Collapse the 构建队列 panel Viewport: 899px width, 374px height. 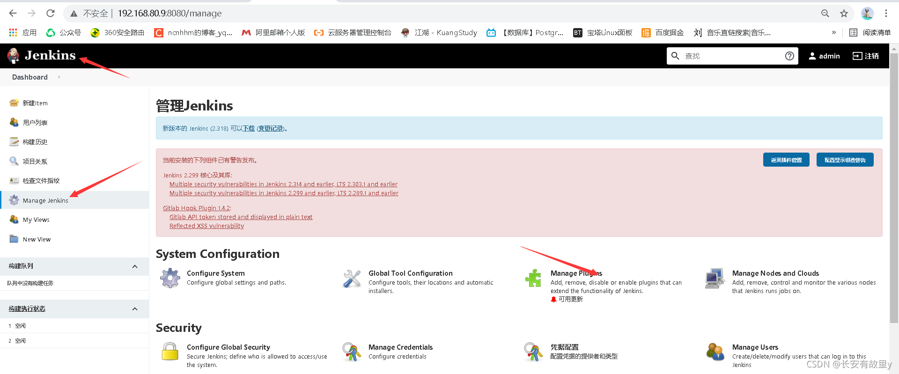pos(135,266)
